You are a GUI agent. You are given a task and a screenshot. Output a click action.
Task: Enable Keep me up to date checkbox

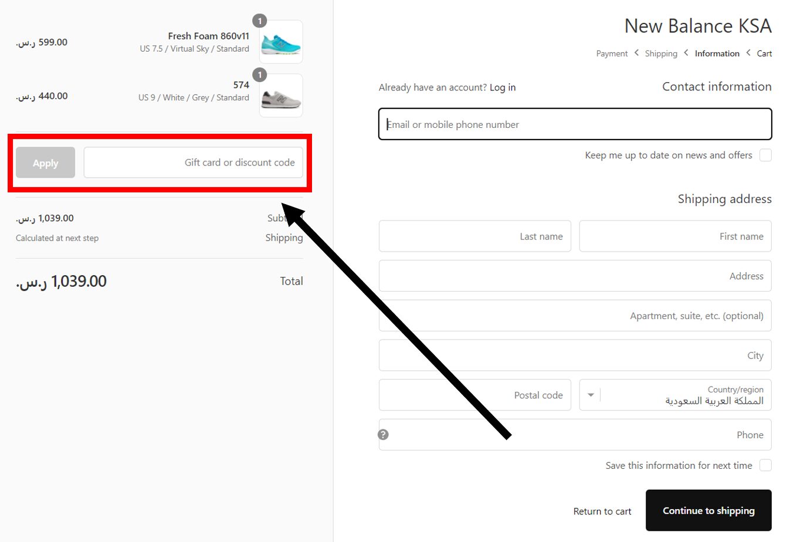pyautogui.click(x=765, y=155)
